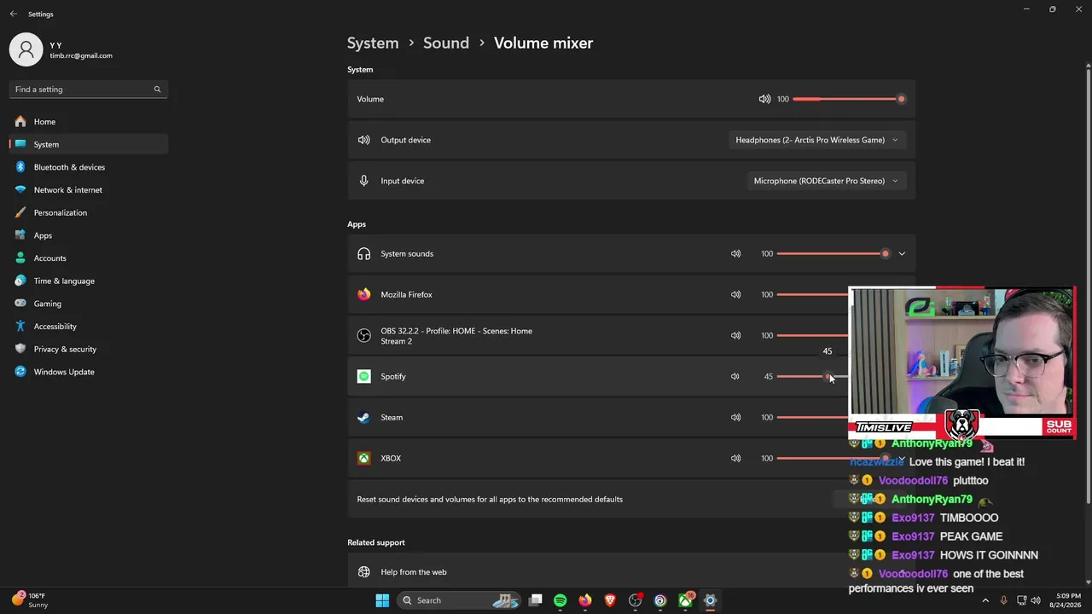
Task: Click the Reset sound devices and volumes text
Action: (x=490, y=500)
